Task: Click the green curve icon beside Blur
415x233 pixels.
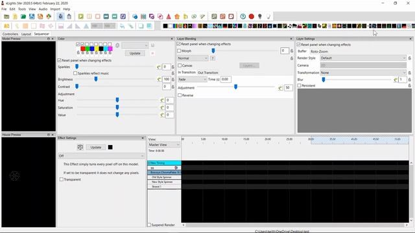Action: click(396, 80)
